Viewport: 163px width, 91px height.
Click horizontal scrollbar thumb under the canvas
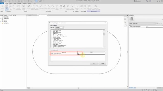78,88
